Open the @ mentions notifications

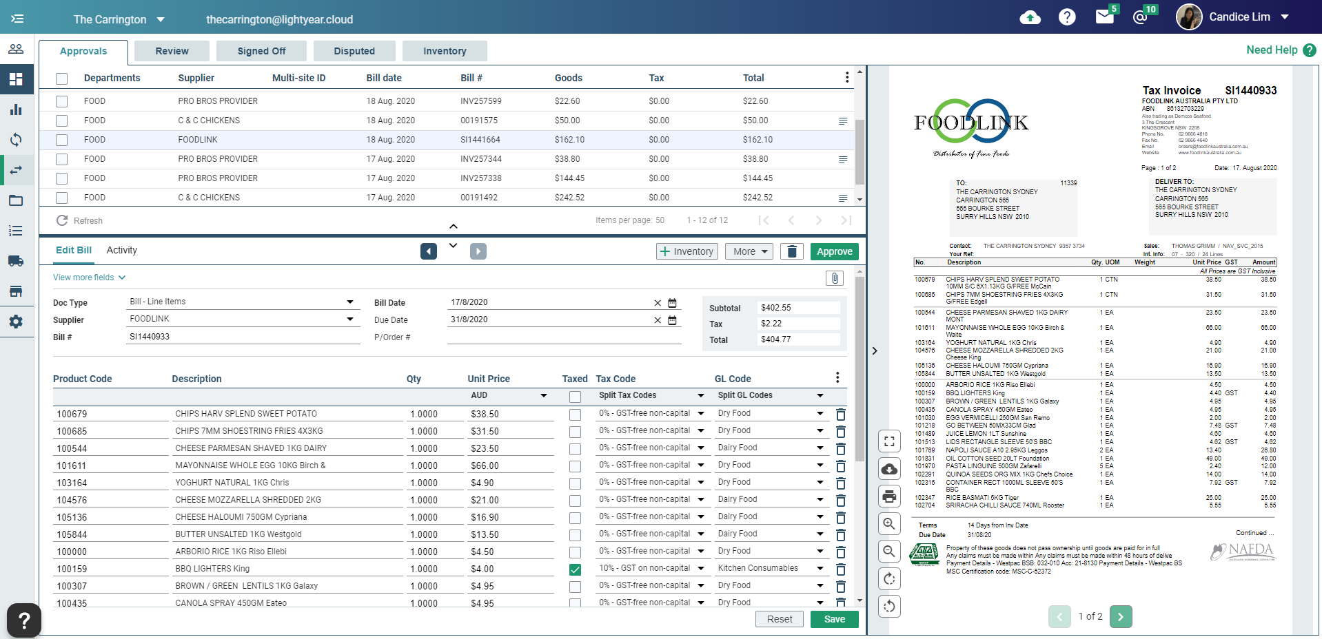[x=1140, y=17]
